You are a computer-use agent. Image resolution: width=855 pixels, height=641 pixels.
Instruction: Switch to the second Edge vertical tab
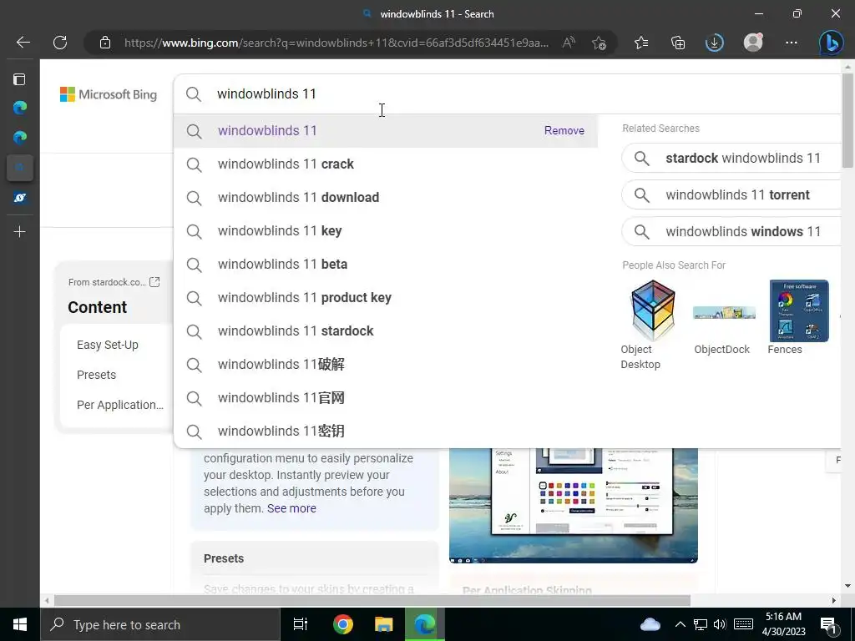click(x=20, y=138)
